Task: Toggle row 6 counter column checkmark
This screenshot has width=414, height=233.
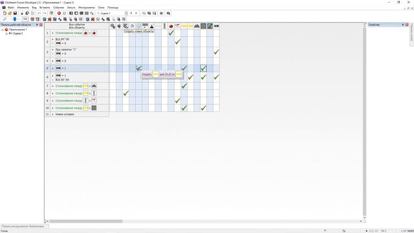Action: 216,77
